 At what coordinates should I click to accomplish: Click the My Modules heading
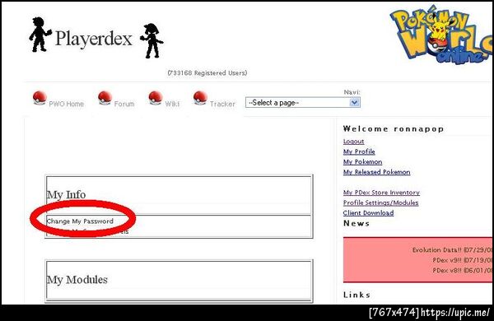(77, 280)
